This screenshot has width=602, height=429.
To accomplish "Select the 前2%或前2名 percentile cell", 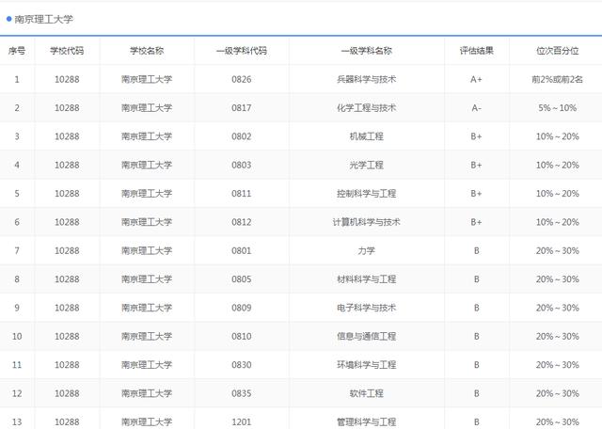I will [557, 79].
